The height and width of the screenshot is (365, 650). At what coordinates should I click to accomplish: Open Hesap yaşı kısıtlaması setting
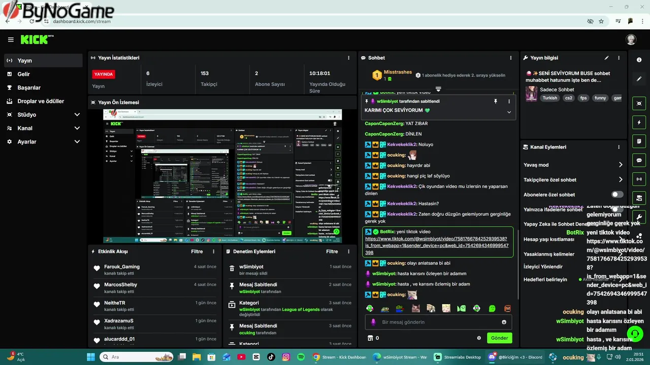(x=549, y=239)
